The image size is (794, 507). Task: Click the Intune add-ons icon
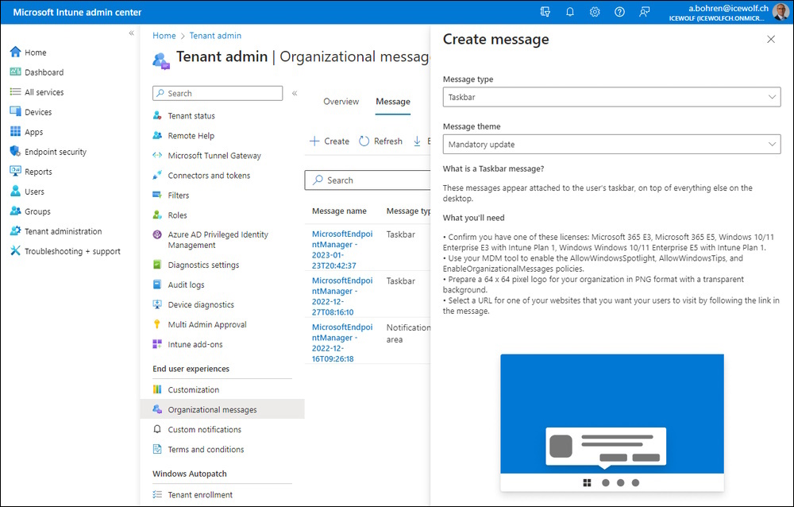(157, 344)
